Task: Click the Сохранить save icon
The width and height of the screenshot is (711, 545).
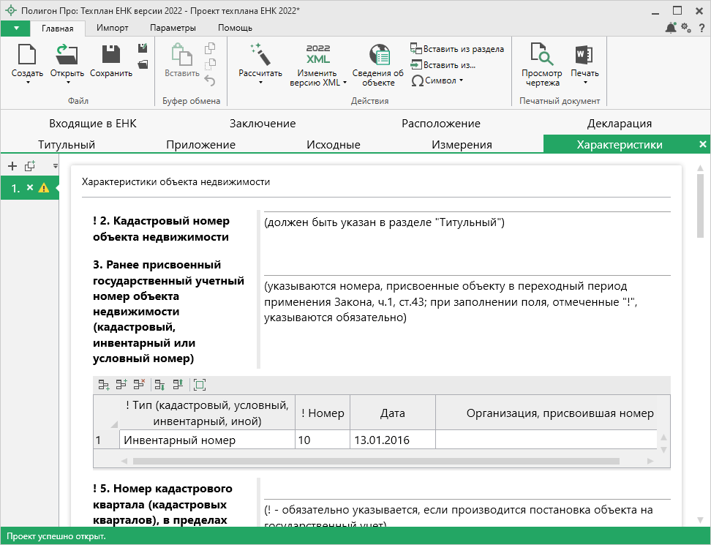Action: pos(110,56)
